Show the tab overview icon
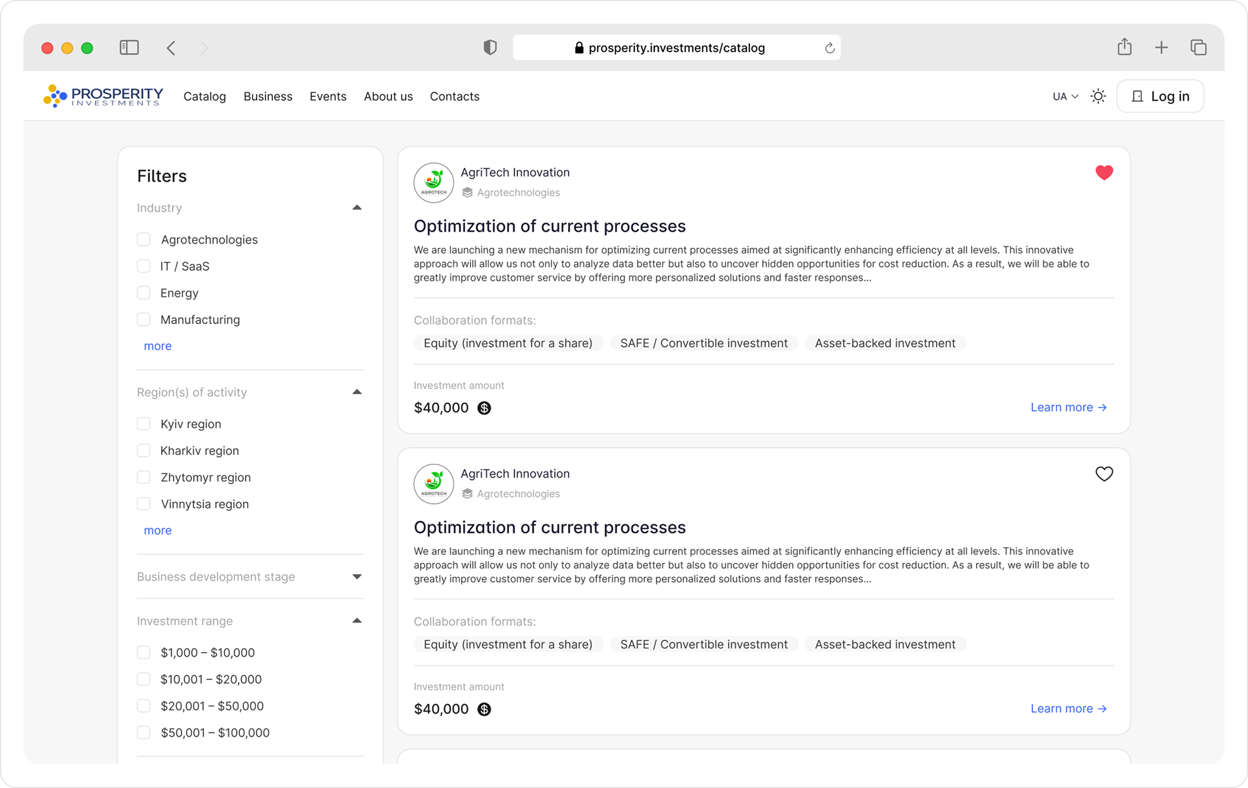This screenshot has width=1248, height=788. pos(1198,48)
